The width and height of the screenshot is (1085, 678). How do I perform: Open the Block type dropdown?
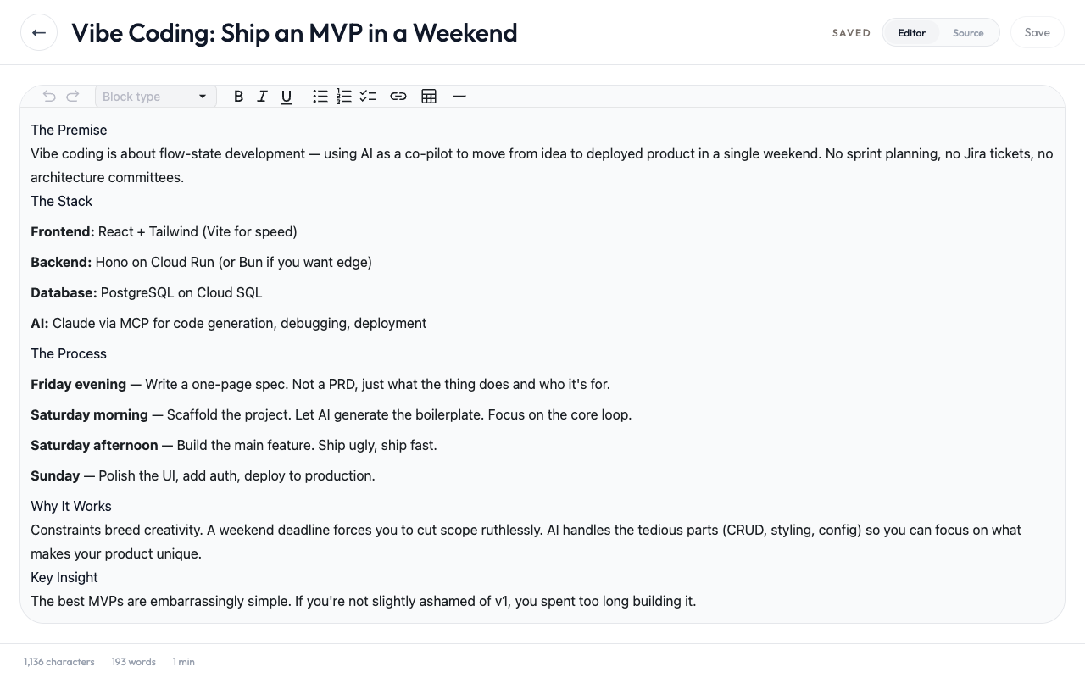[x=155, y=97]
